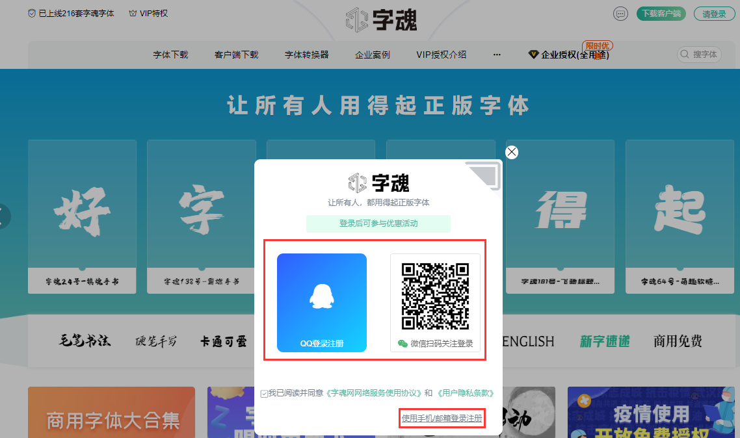Open the 企业授权(全用途) nav item
The width and height of the screenshot is (740, 438).
pyautogui.click(x=575, y=55)
